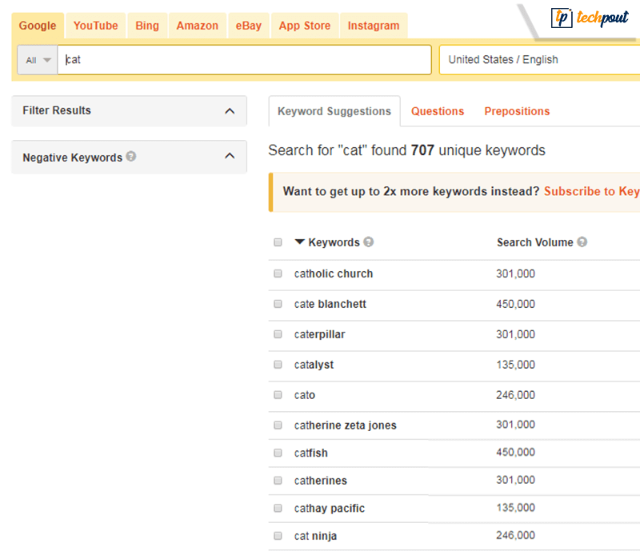Click the 246,000 volume for cato
The height and width of the screenshot is (555, 640).
[x=515, y=394]
